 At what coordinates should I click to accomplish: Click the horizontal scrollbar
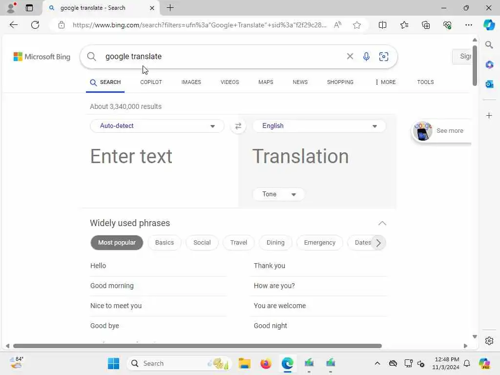[197, 346]
